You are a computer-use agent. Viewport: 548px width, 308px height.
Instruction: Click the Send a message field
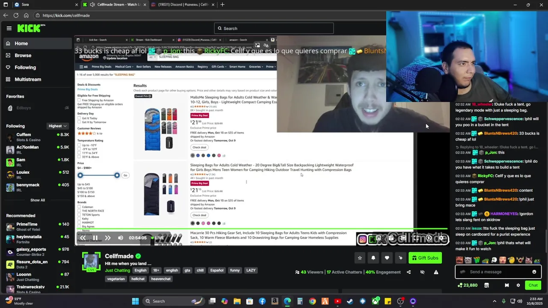tap(498, 272)
